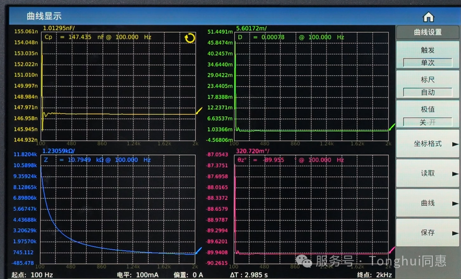The width and height of the screenshot is (461, 279).
Task: Expand the 读取 submenu
Action: coord(428,173)
